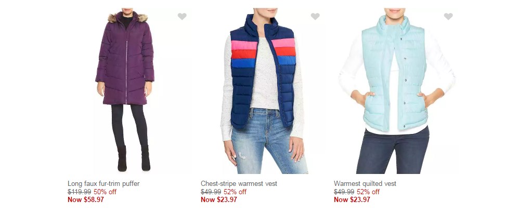This screenshot has height=215, width=531.
Task: Click Now $23.97 under Warmest quilted vest
Action: click(x=352, y=199)
